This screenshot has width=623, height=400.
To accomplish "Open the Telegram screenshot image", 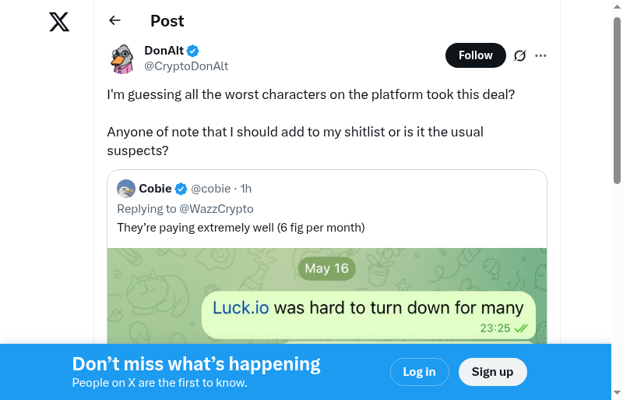I will point(327,296).
